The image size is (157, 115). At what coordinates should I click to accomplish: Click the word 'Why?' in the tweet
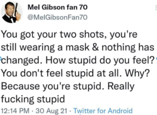[137, 73]
